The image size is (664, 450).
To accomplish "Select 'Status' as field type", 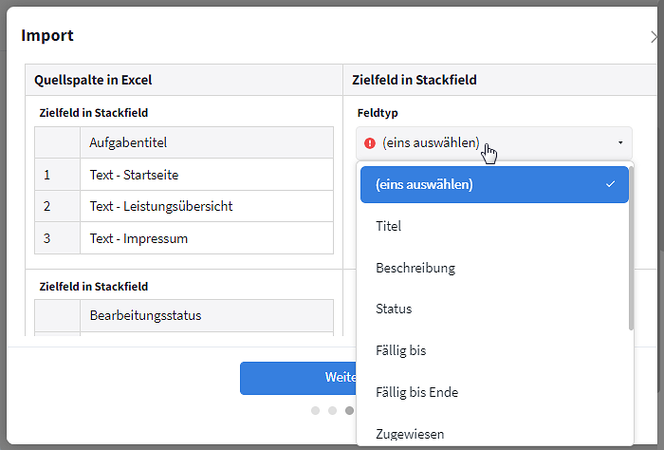I will pyautogui.click(x=394, y=309).
